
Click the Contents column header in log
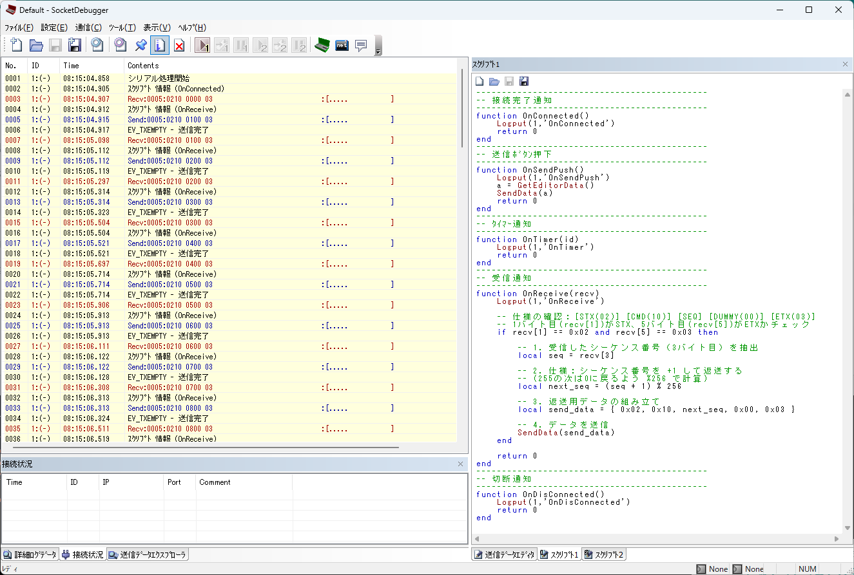pos(143,65)
